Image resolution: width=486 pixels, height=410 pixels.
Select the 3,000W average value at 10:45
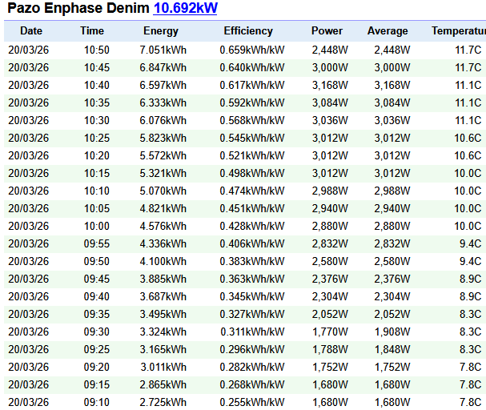click(x=392, y=67)
